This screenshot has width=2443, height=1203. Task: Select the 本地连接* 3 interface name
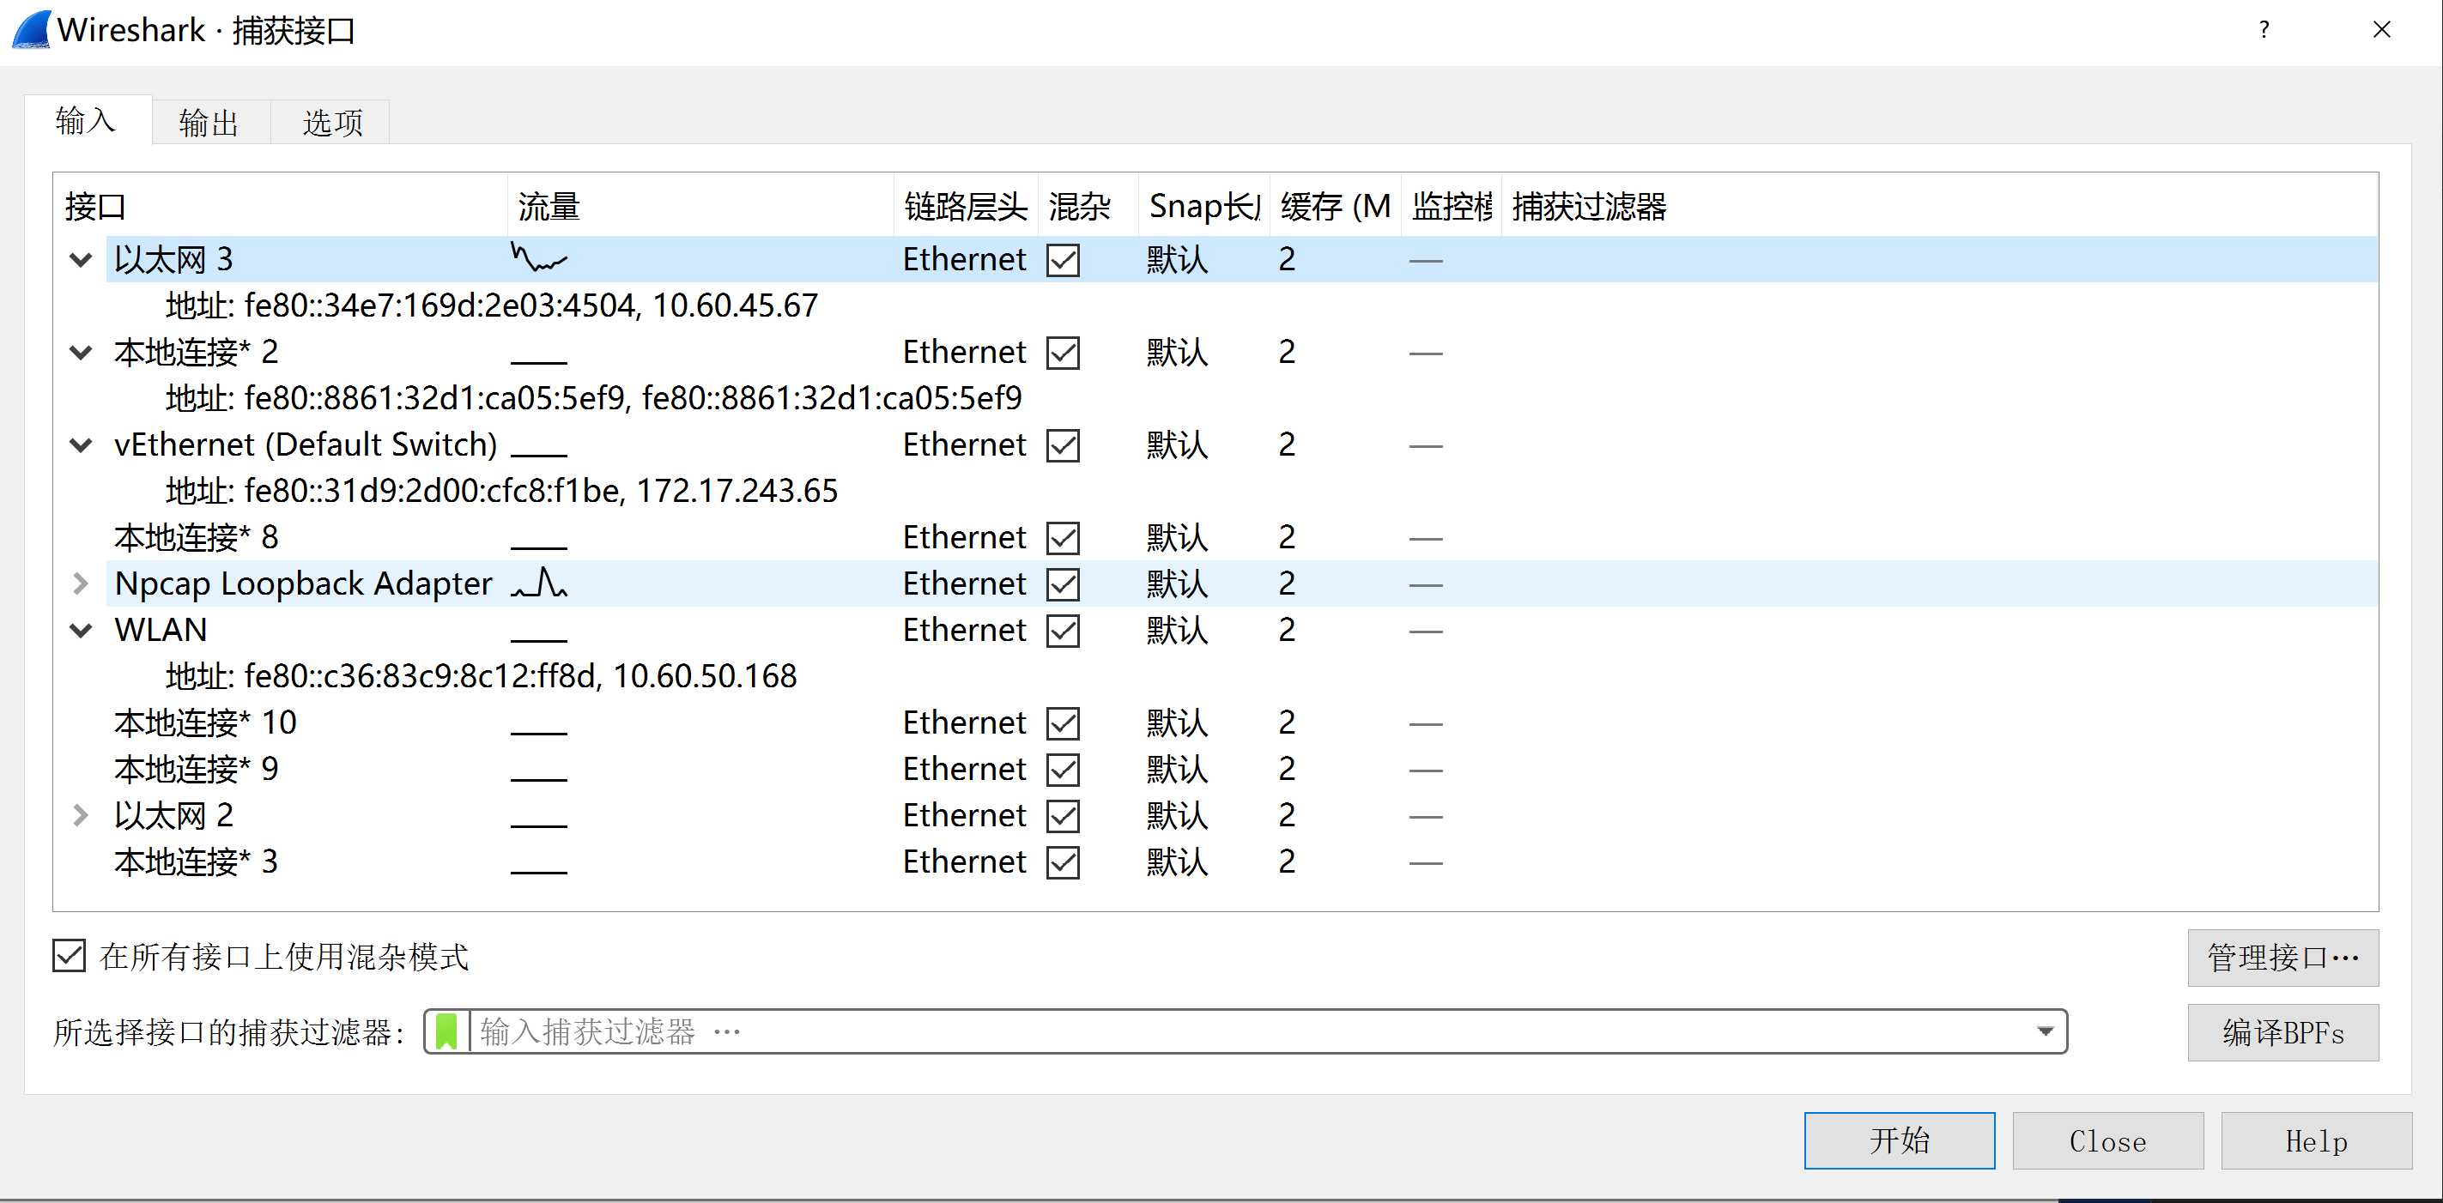point(197,861)
